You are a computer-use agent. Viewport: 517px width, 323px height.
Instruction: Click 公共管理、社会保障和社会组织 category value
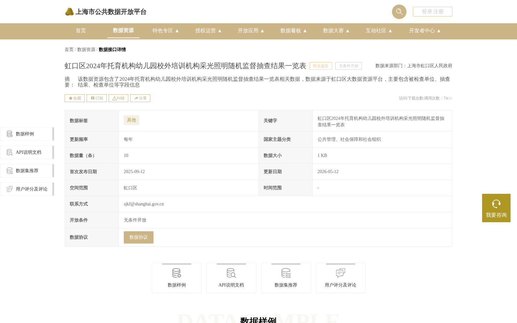[349, 140]
